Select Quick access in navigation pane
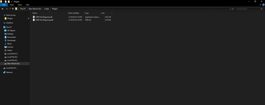 click(x=11, y=15)
